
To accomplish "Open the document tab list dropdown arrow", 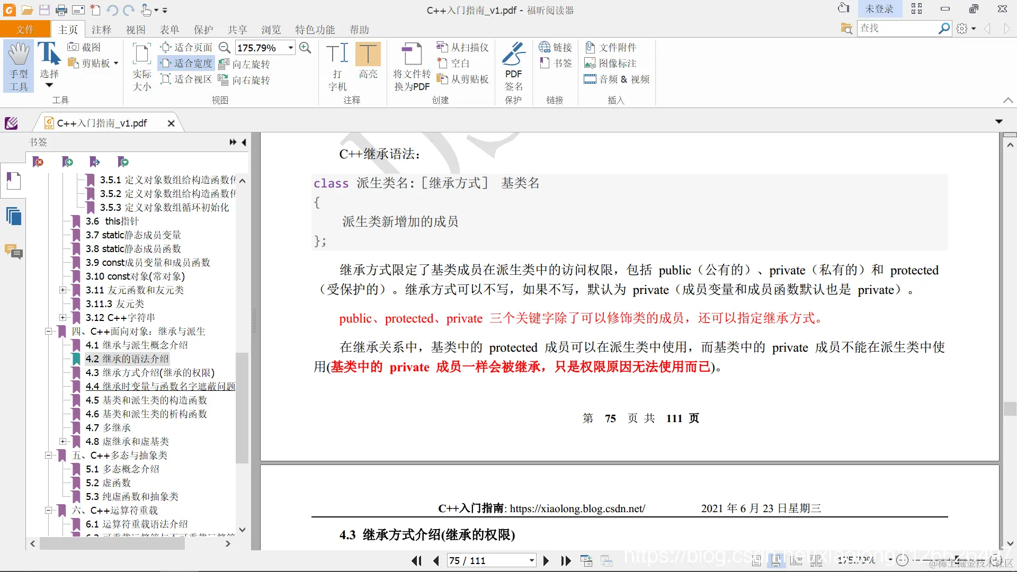I will (x=999, y=122).
